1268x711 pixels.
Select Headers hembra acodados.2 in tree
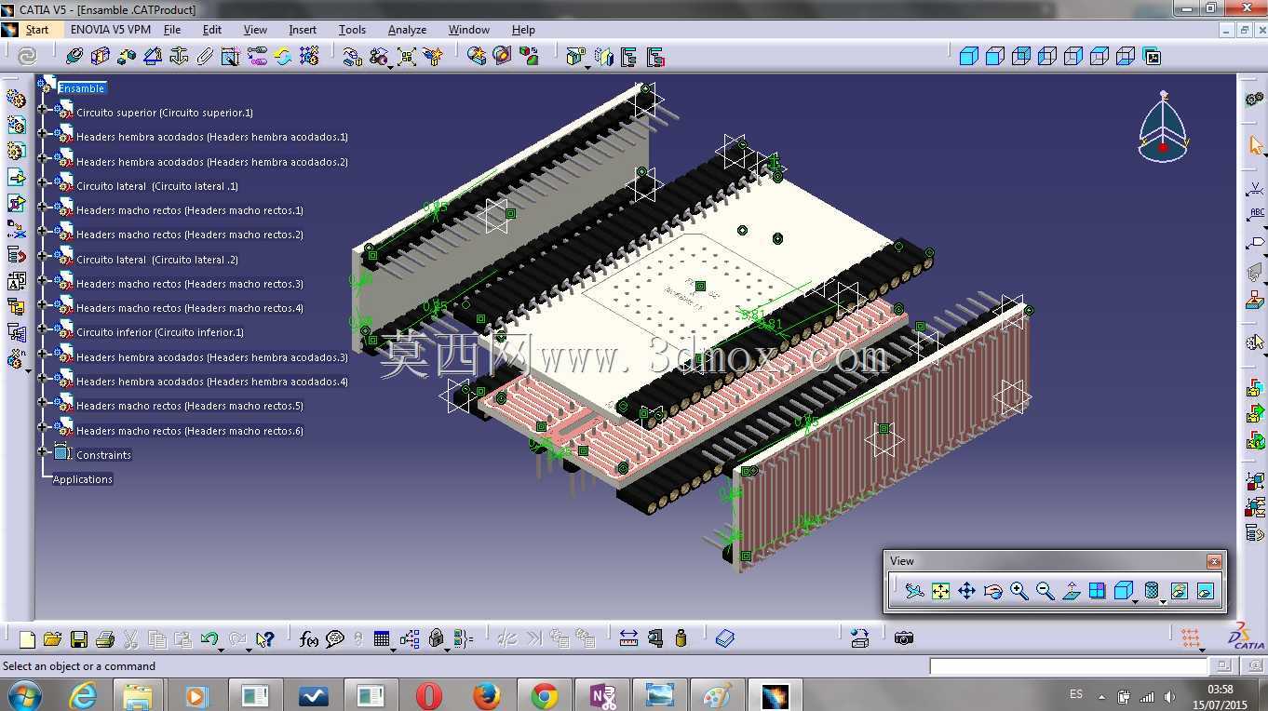(212, 162)
